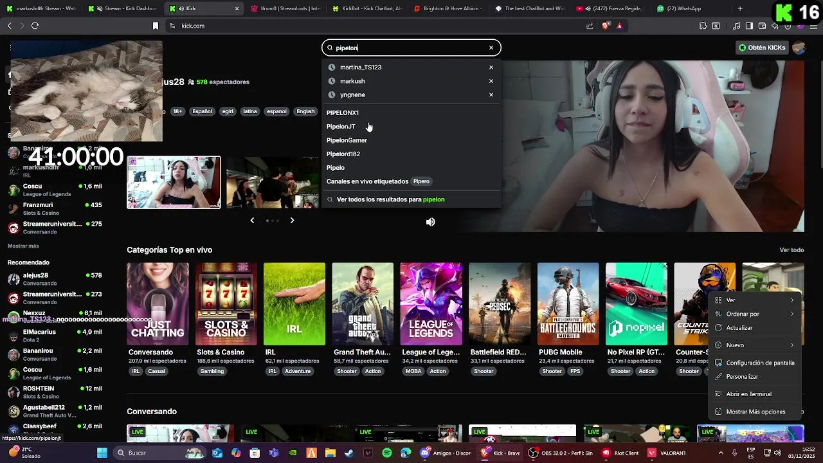The image size is (823, 463).
Task: Expand Mostrar más in sidebar
Action: (x=23, y=246)
